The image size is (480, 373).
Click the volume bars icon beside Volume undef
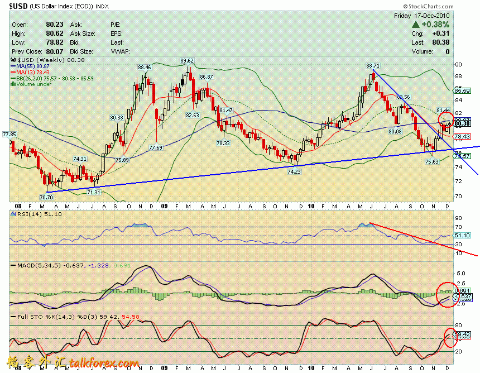[13, 84]
